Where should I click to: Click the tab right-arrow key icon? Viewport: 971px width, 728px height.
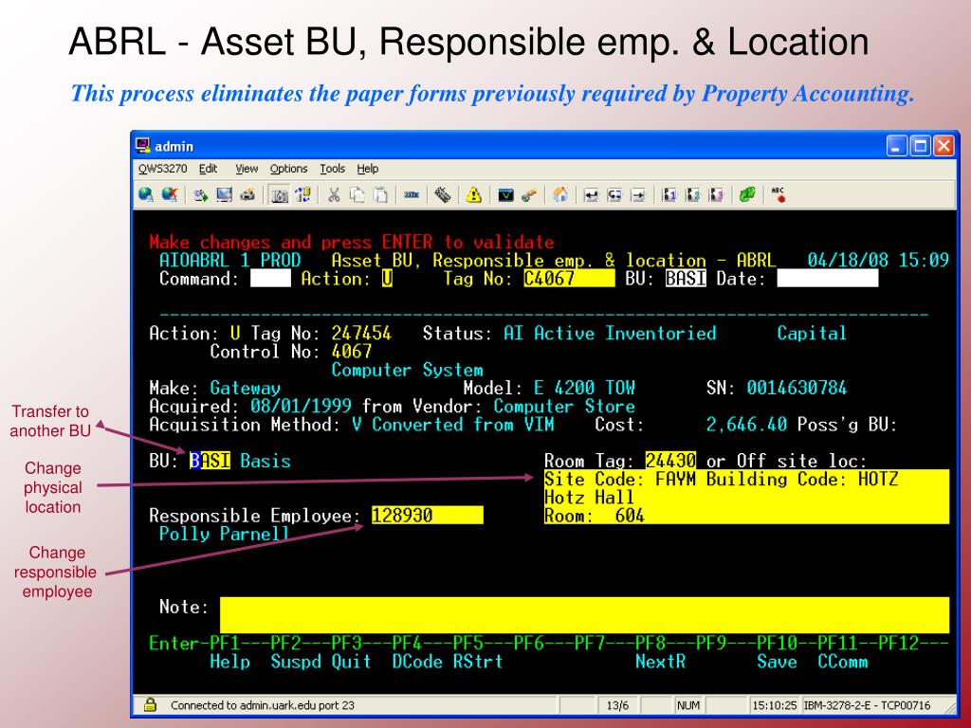click(638, 195)
